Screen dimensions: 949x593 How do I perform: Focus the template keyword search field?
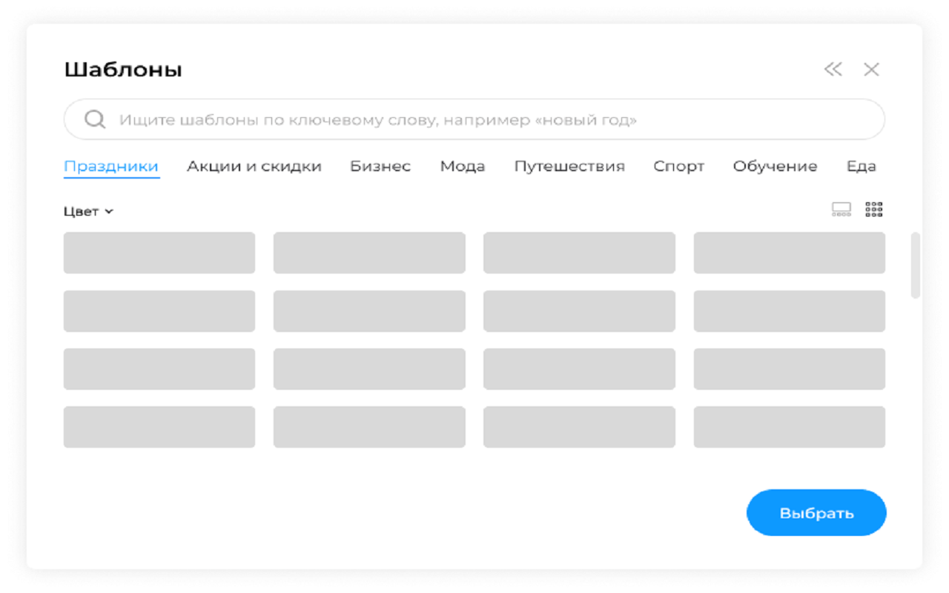(x=474, y=119)
